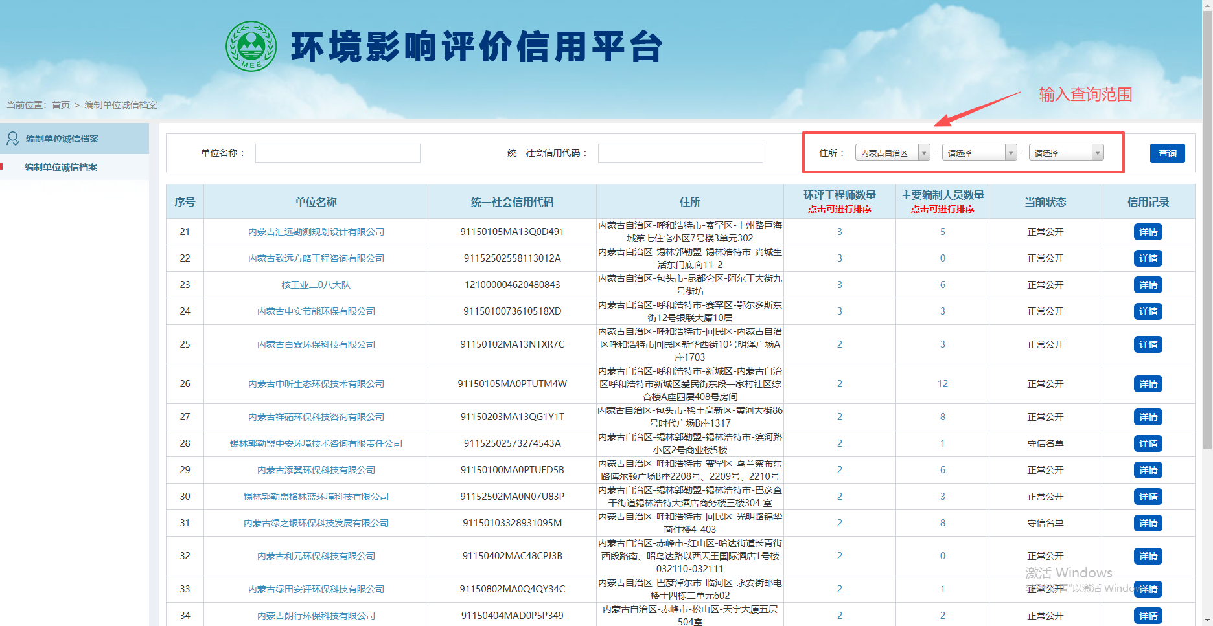Open 内蒙古利元环保科技有限公司 link

[316, 556]
